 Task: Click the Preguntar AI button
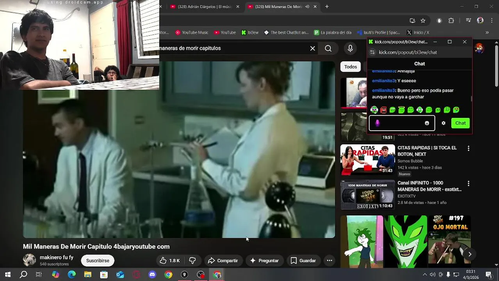coord(264,261)
